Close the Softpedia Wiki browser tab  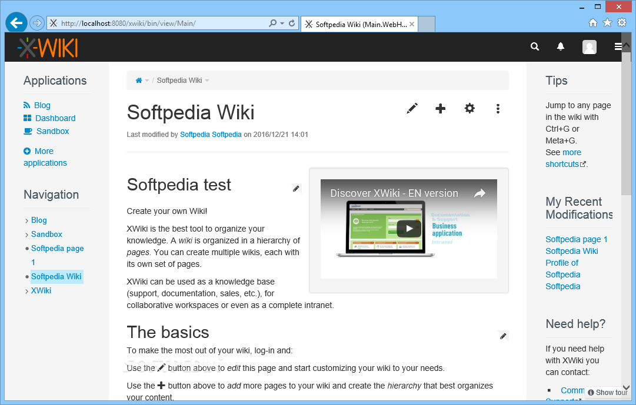point(412,24)
